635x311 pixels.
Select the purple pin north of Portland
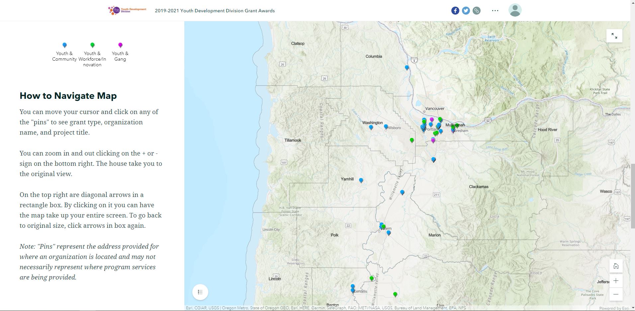tap(432, 119)
